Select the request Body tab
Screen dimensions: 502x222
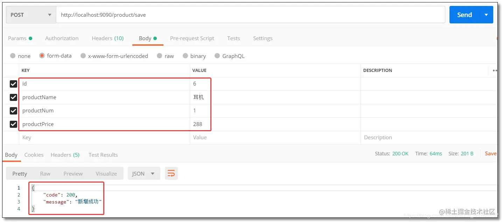coord(148,38)
